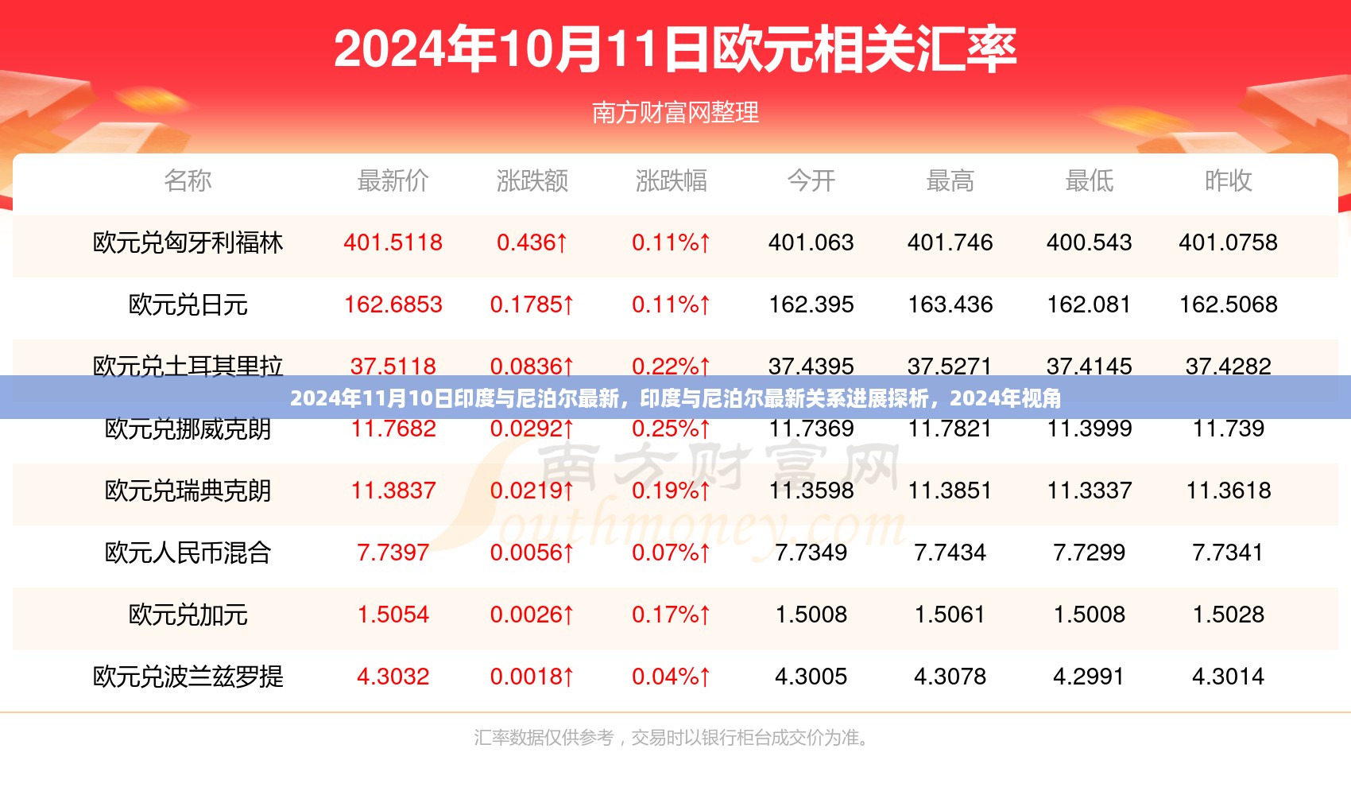
Task: Click the percentage 0.07%↑
Action: click(671, 553)
